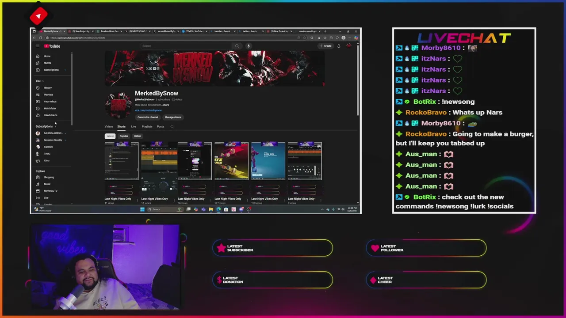Search within the channel using magnifier icon

pos(172,127)
